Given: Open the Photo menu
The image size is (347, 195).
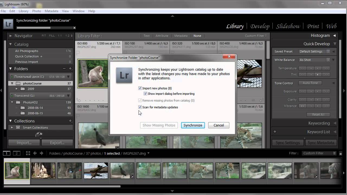Looking at the screenshot, I should pos(37,11).
